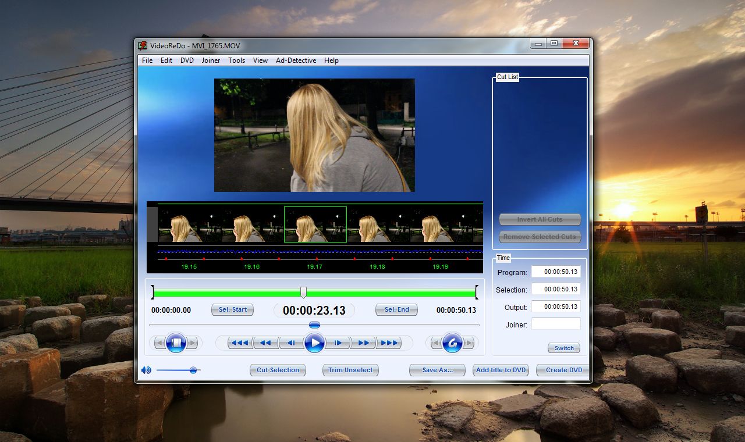Step back one frame

tap(291, 343)
